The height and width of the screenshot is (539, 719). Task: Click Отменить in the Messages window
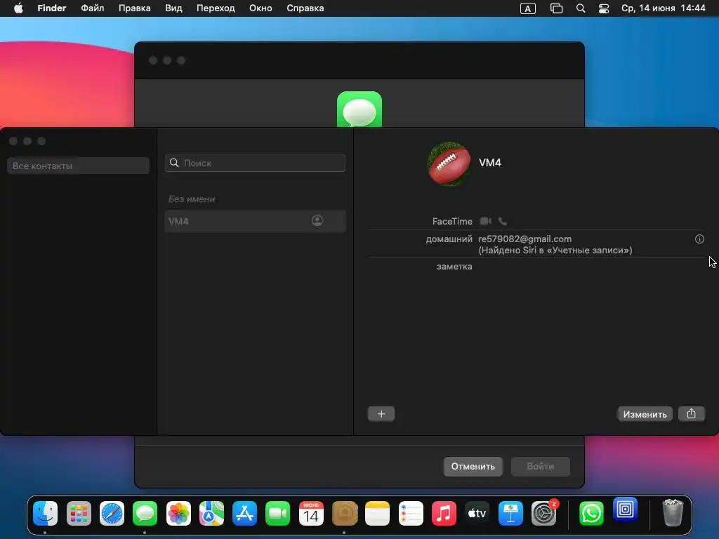point(473,466)
